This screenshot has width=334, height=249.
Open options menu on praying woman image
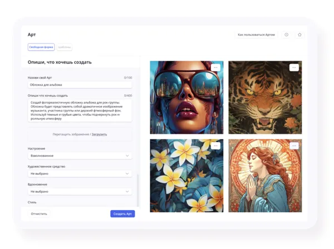click(294, 146)
